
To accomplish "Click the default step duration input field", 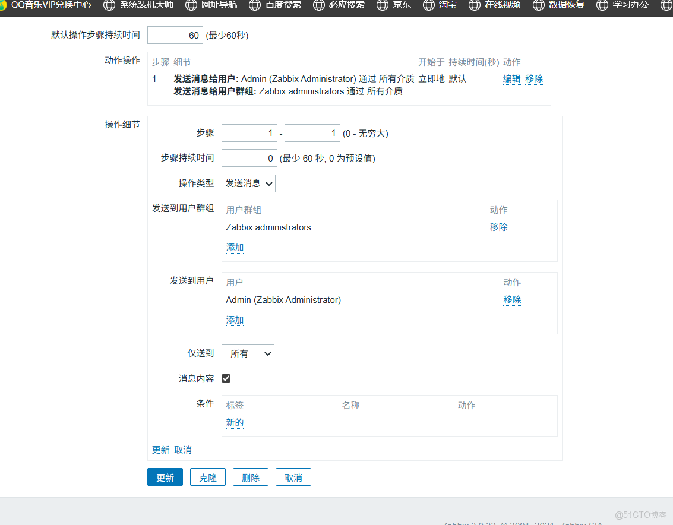I will click(175, 35).
